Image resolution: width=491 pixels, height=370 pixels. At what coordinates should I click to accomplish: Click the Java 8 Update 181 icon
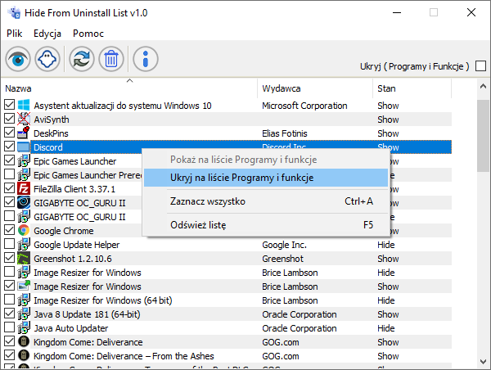point(24,314)
